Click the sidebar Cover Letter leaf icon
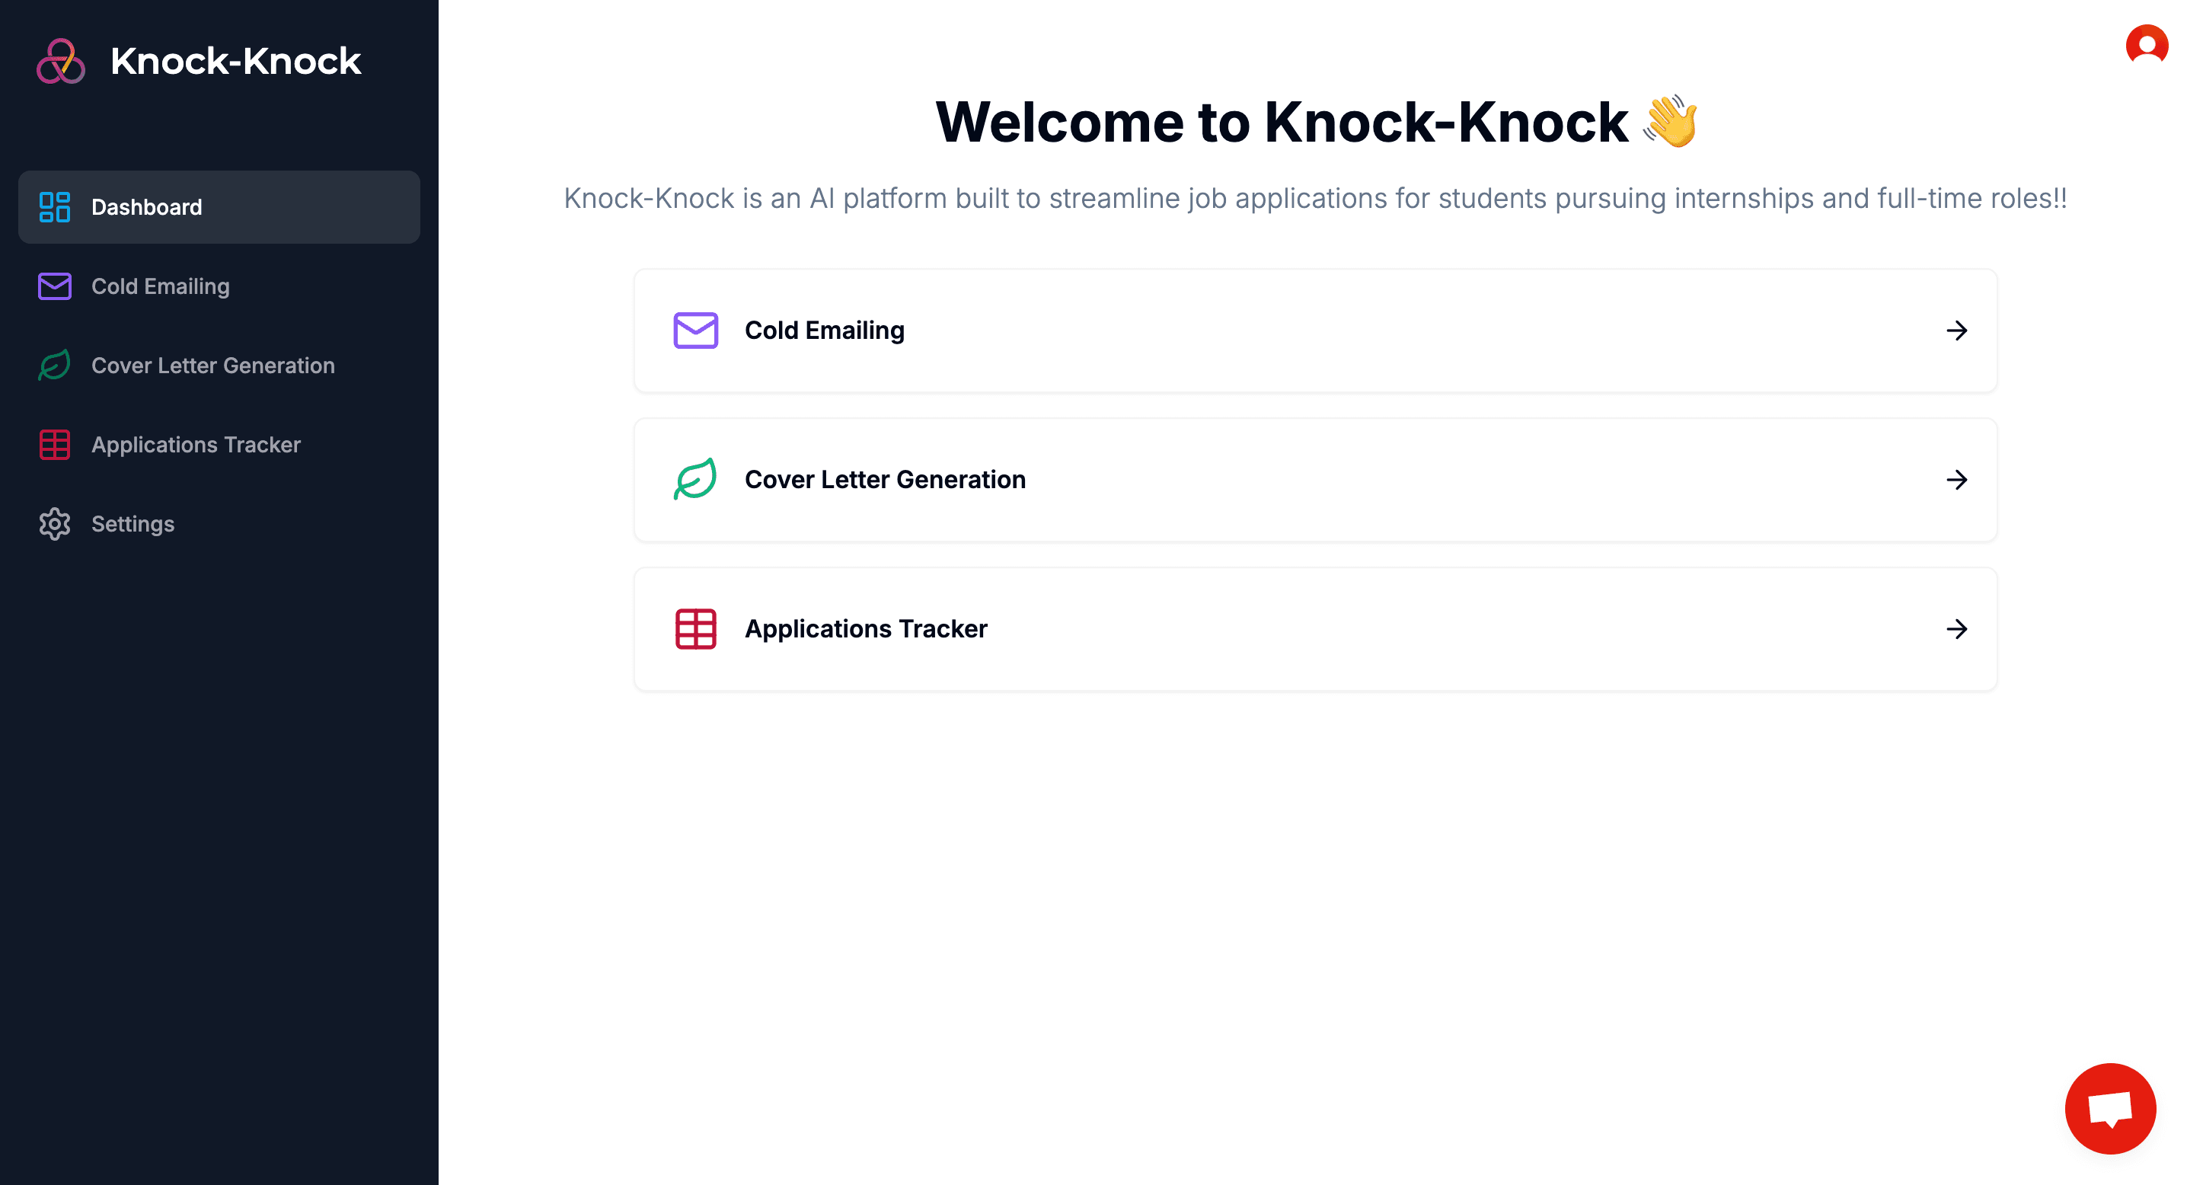The width and height of the screenshot is (2187, 1185). point(54,366)
